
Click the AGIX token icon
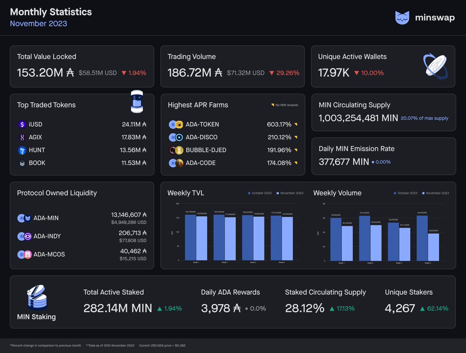(x=22, y=137)
